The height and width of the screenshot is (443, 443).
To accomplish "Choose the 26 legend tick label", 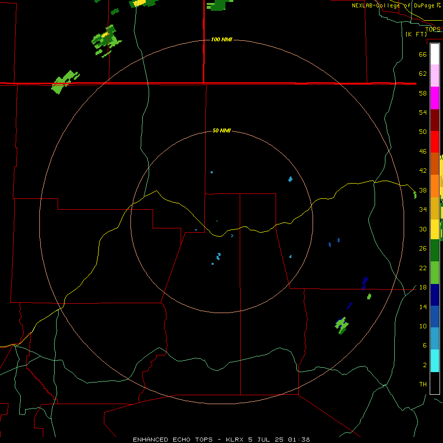I will pos(423,249).
